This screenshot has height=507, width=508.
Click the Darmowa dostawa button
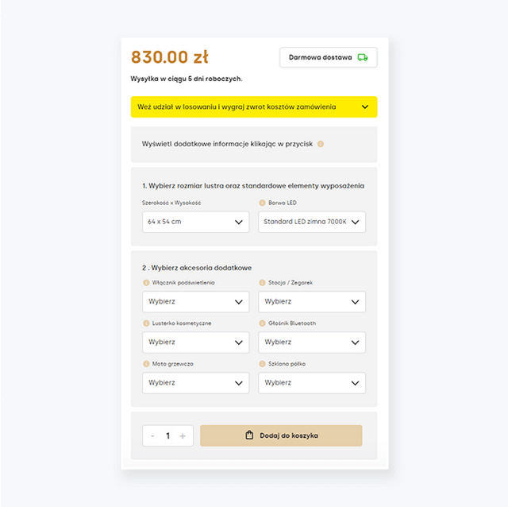(328, 57)
